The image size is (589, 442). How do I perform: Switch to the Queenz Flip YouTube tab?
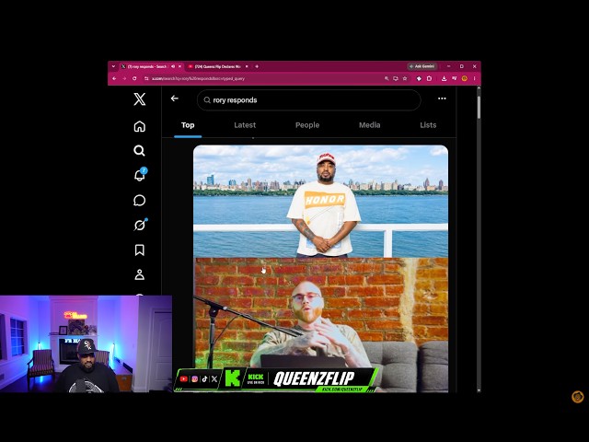click(x=216, y=66)
